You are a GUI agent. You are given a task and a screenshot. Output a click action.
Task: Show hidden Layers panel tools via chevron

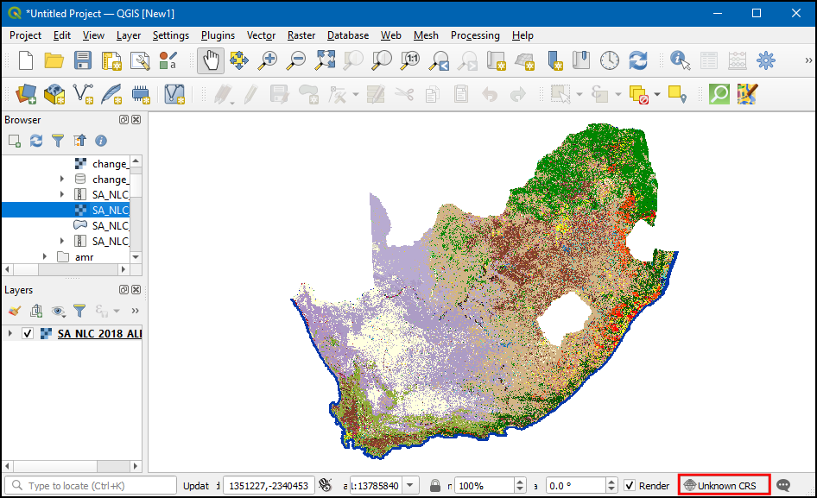135,311
